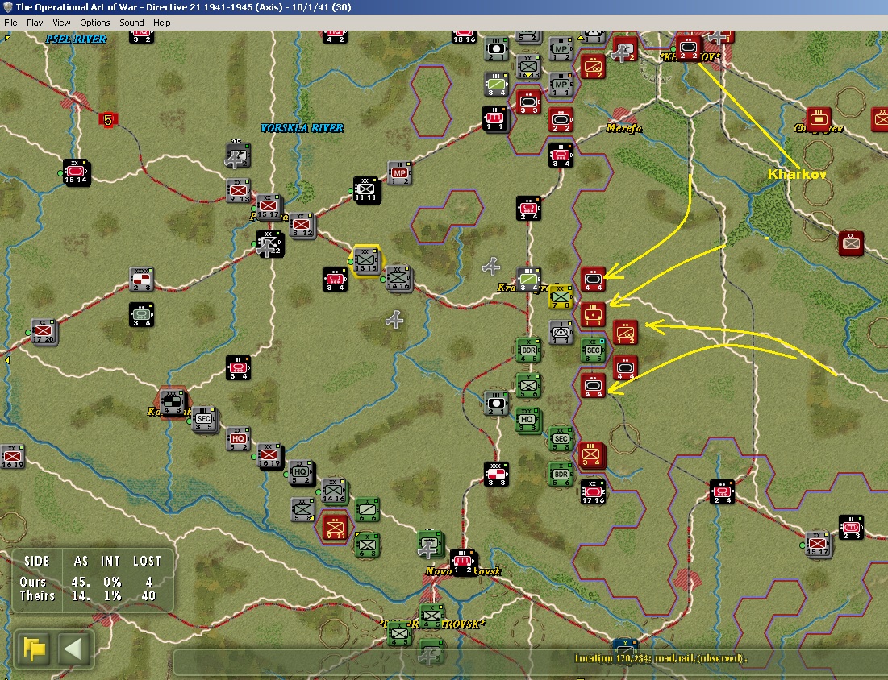
Task: Click the 'Location 170,234' status text
Action: [661, 658]
